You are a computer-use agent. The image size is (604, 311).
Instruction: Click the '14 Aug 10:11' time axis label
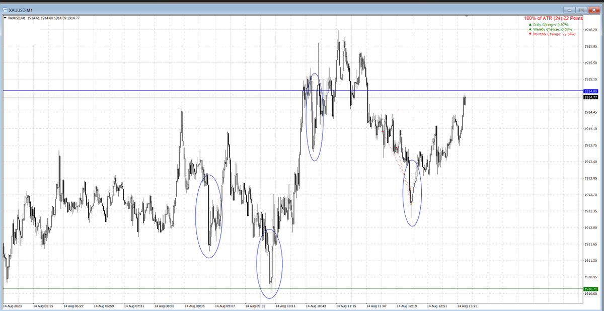(x=285, y=305)
